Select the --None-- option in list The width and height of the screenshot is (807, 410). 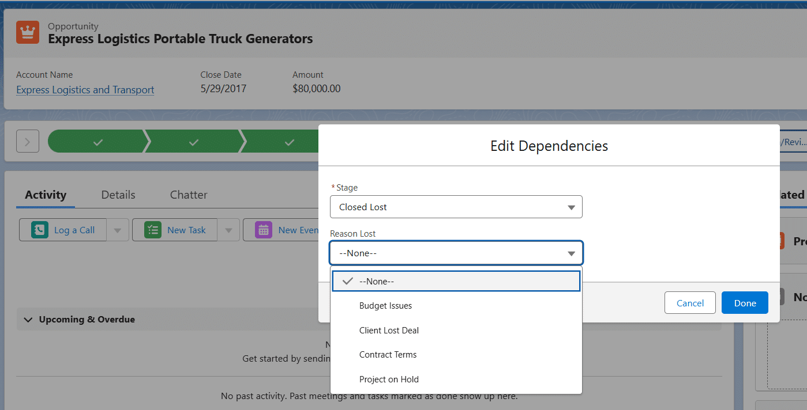tap(456, 281)
